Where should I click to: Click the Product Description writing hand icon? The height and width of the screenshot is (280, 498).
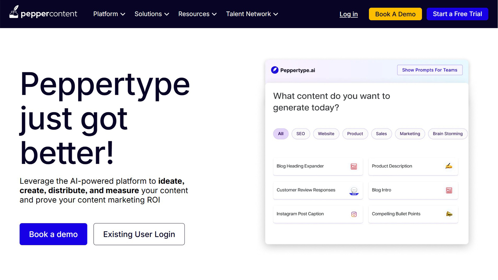[449, 166]
